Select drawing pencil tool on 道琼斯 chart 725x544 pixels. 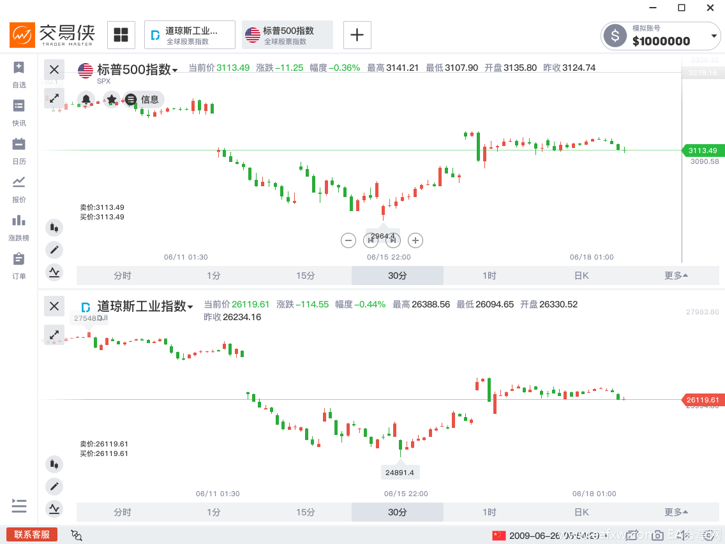(x=54, y=486)
